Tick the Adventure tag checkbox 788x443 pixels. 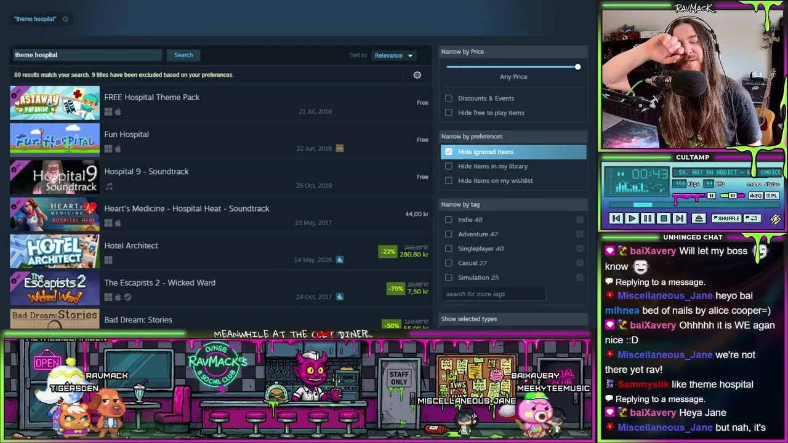(x=449, y=234)
